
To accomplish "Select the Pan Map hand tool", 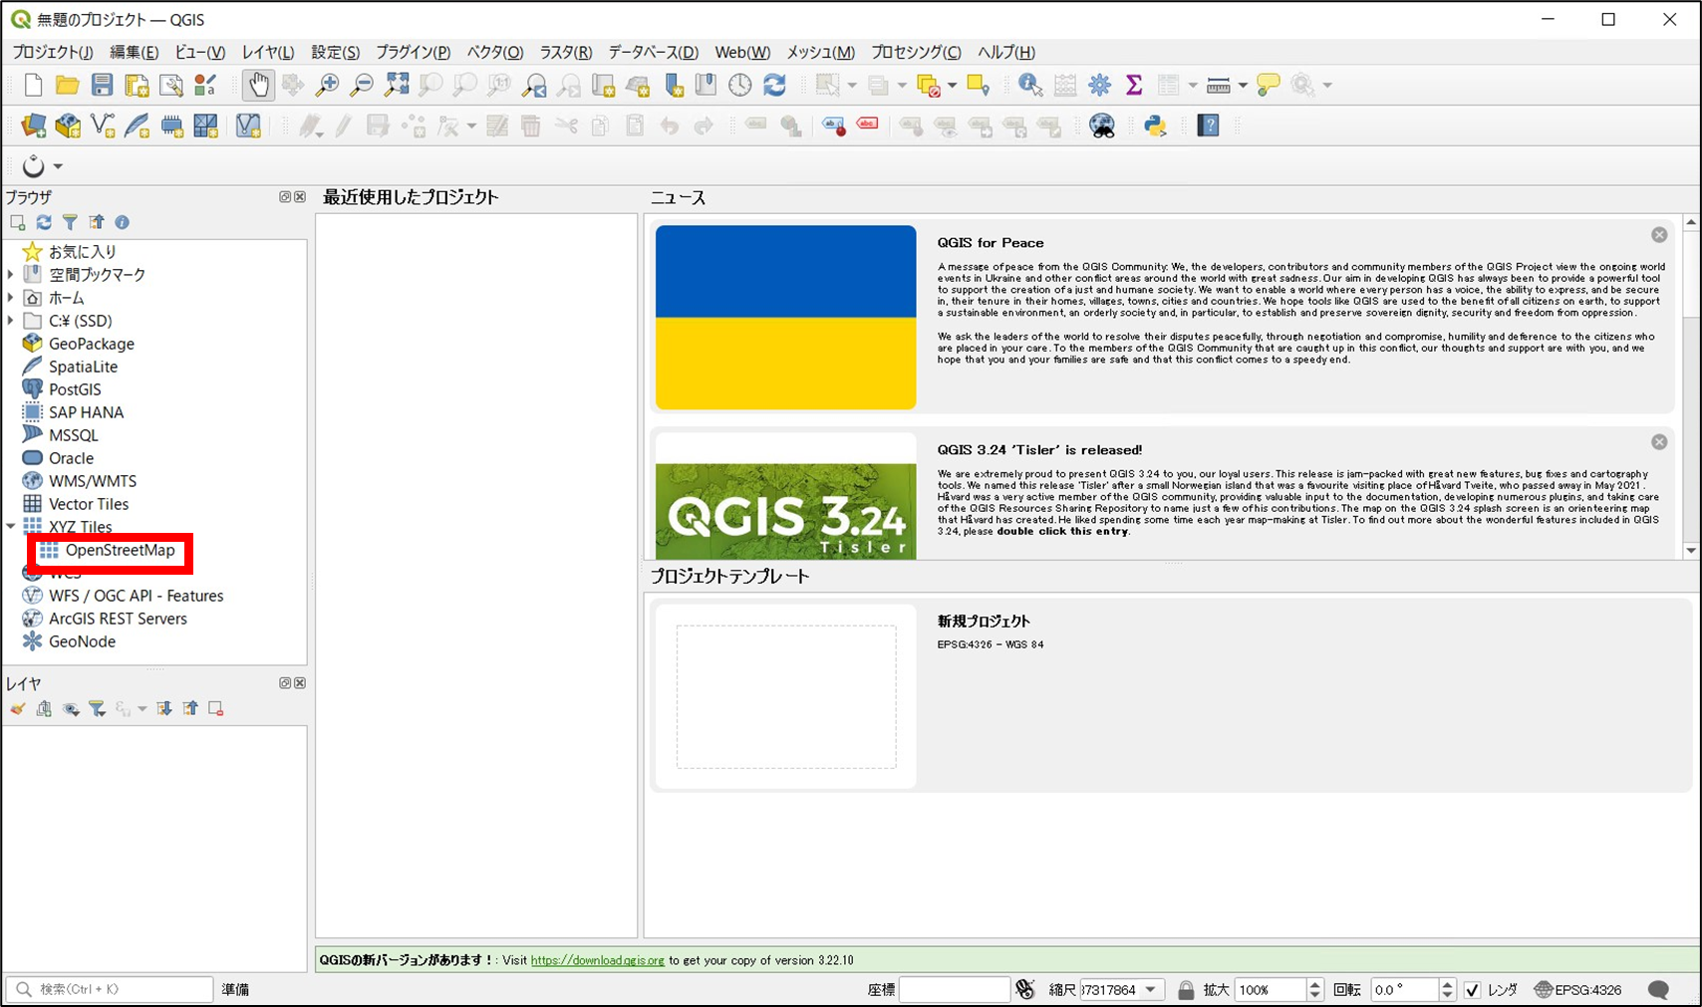I will 258,86.
